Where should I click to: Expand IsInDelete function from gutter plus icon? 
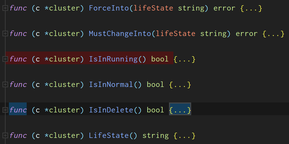click(5, 110)
